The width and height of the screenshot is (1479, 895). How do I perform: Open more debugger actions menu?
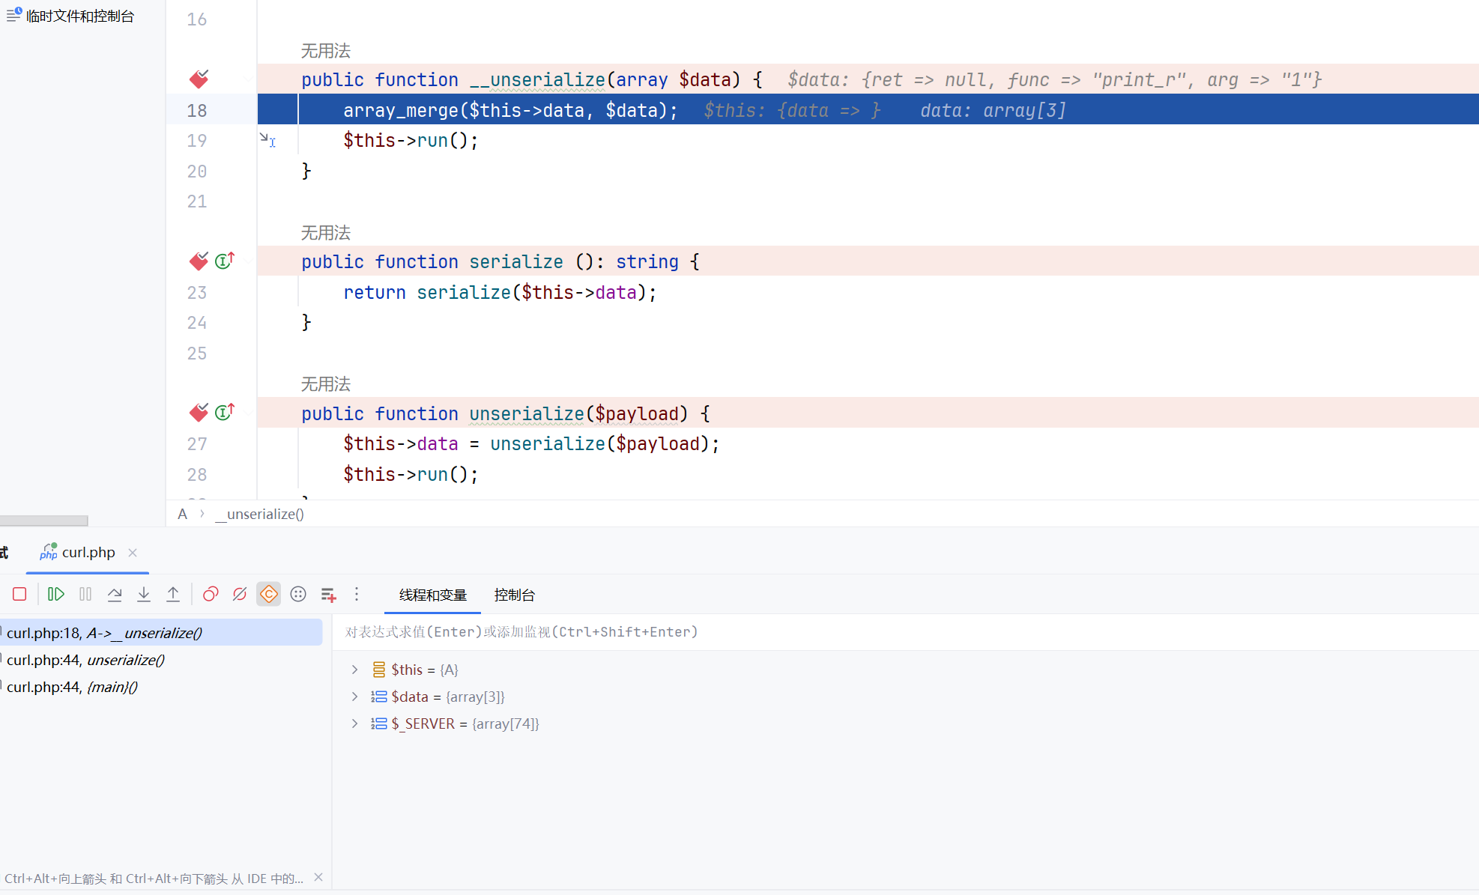(357, 595)
